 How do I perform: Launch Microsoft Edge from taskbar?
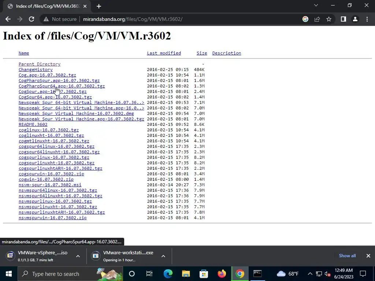[x=168, y=274]
